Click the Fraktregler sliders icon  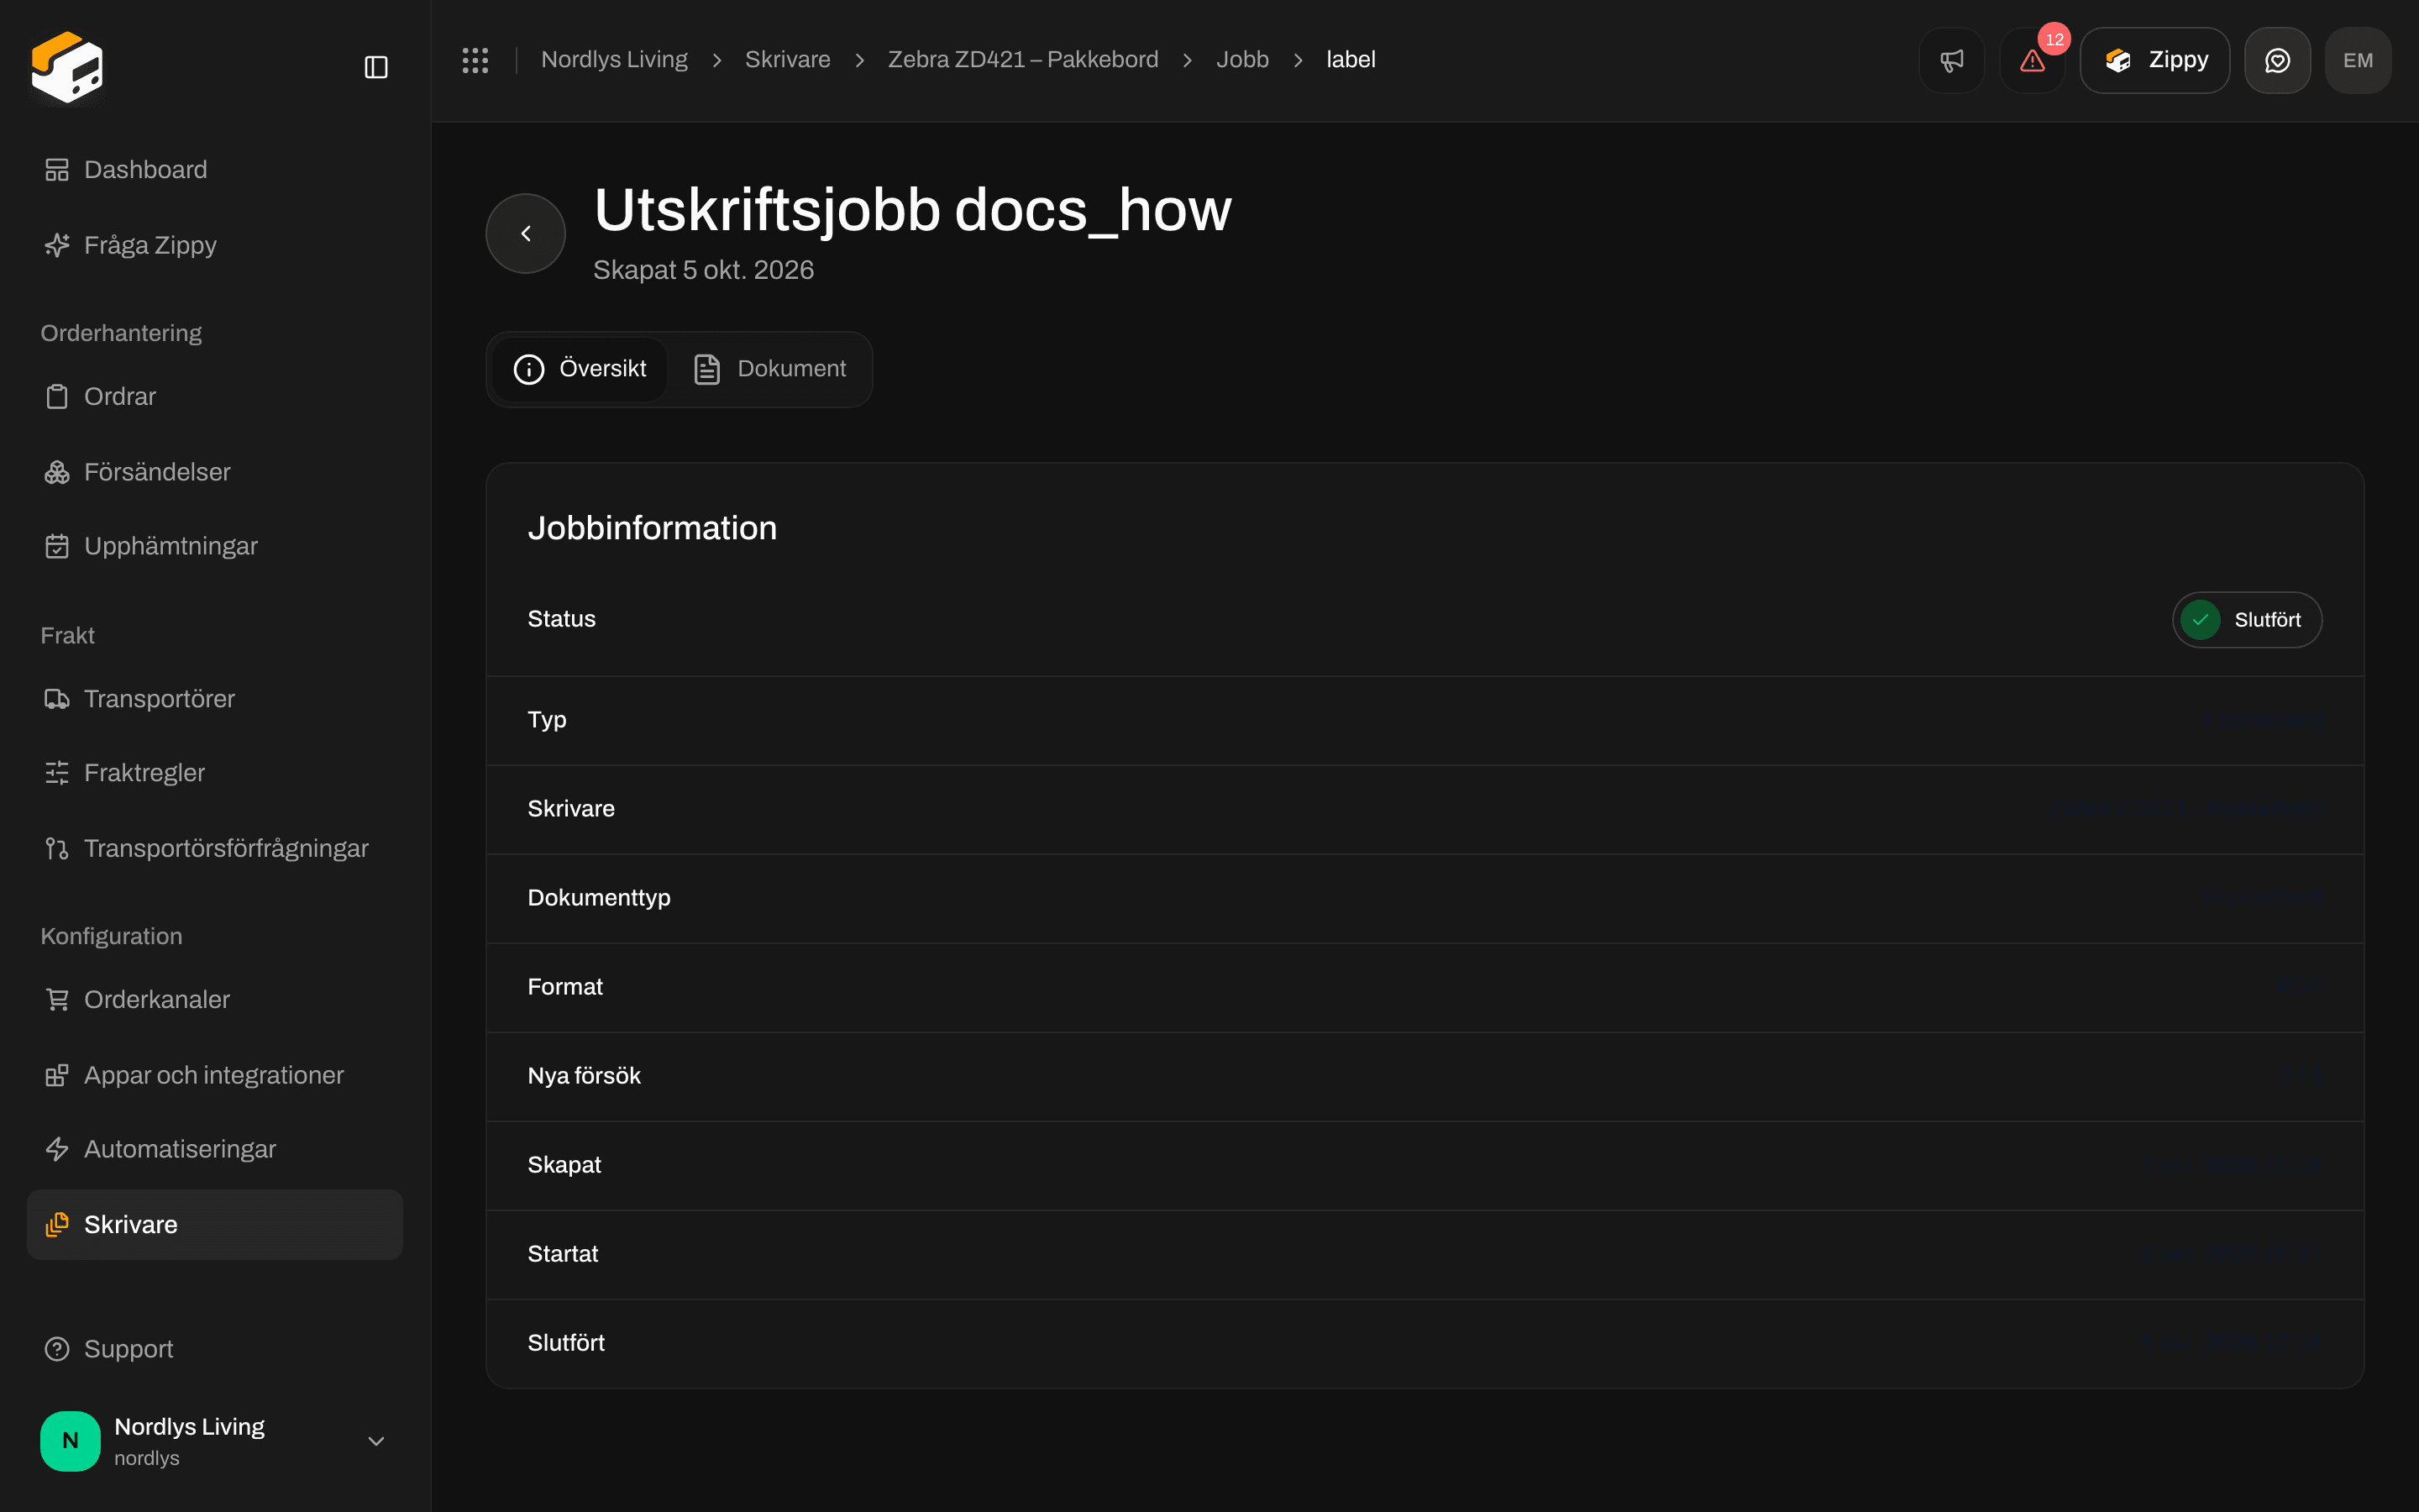57,773
